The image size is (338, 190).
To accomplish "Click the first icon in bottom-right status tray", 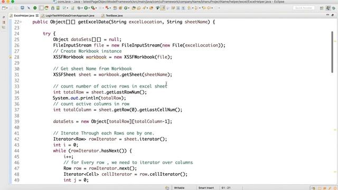I will (x=314, y=188).
